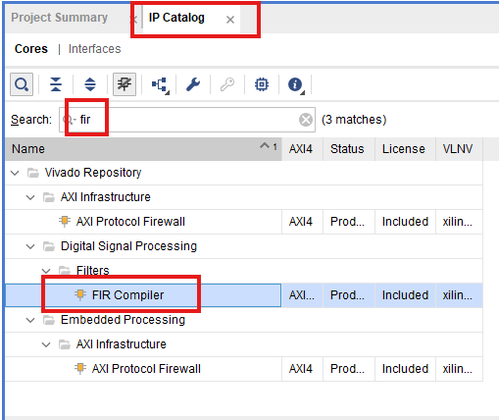Close the Project Summary tab
This screenshot has width=499, height=420.
(x=133, y=20)
